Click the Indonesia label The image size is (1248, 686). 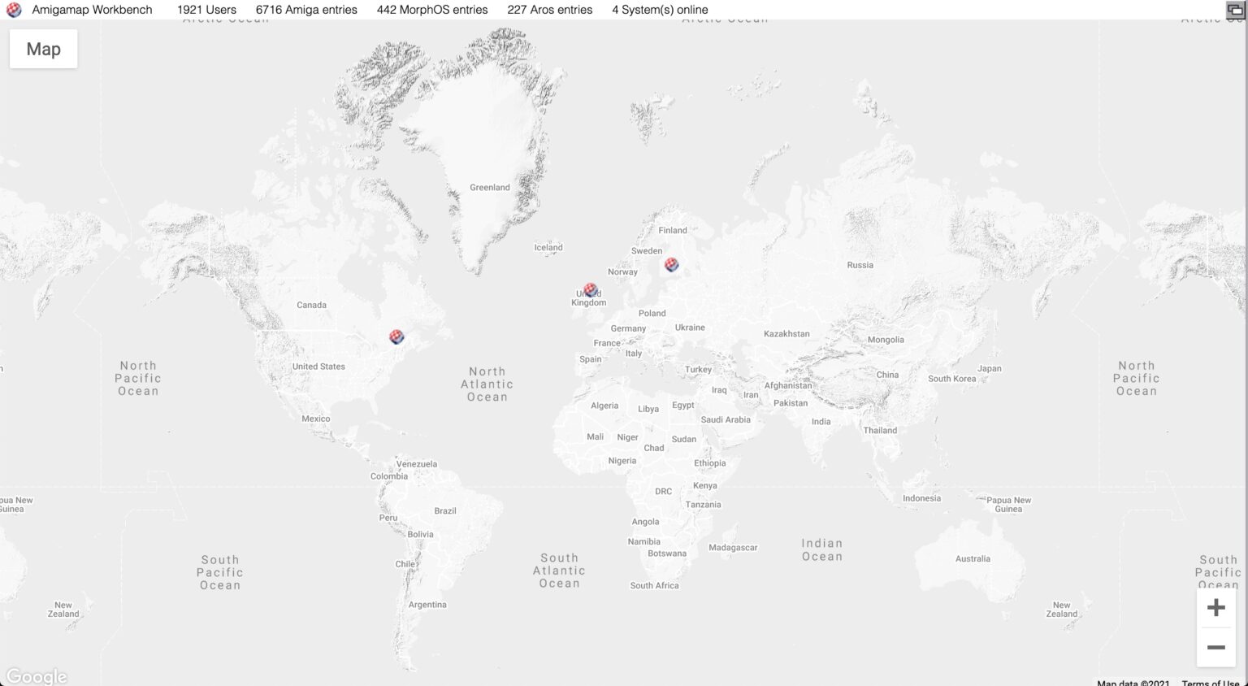tap(921, 498)
